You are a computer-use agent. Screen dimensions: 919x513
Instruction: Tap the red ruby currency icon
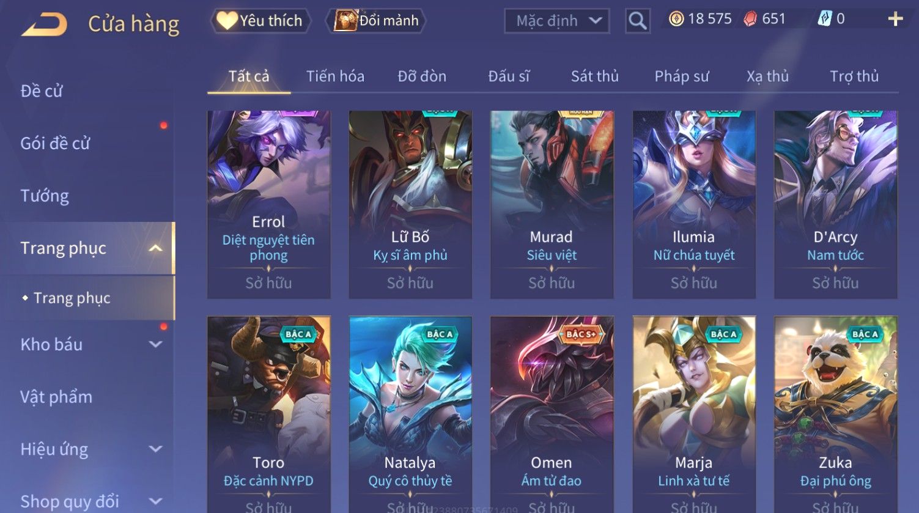click(750, 20)
